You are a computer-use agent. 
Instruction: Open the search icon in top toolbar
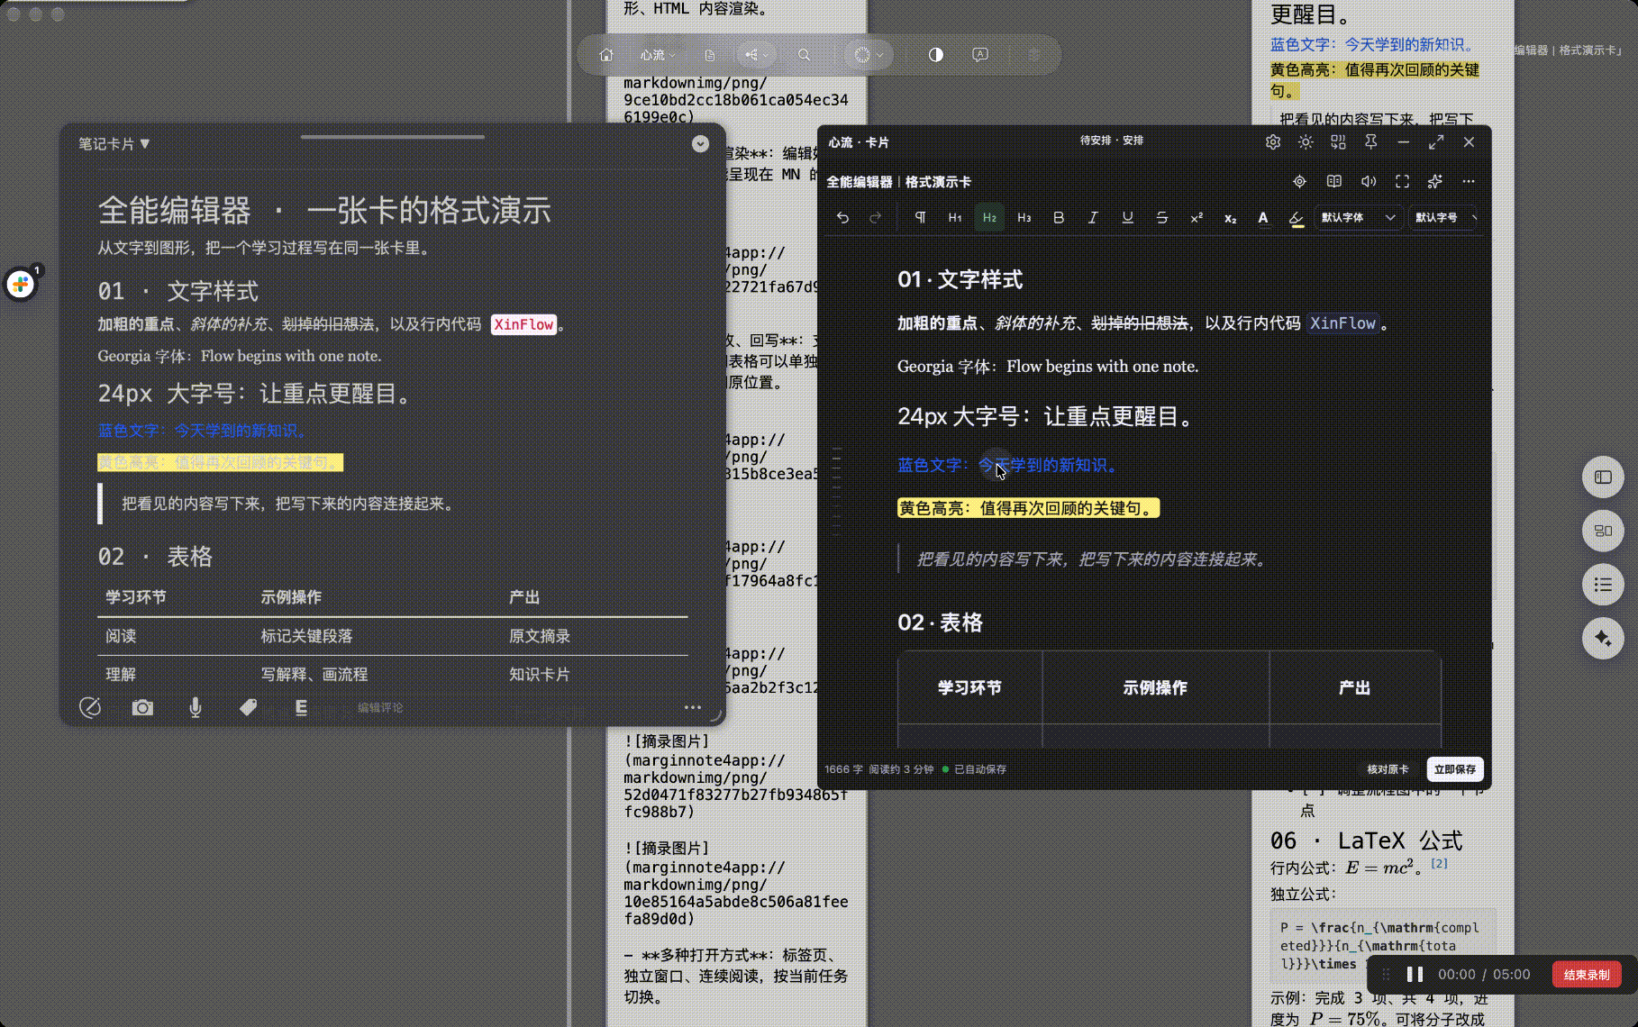pyautogui.click(x=804, y=55)
